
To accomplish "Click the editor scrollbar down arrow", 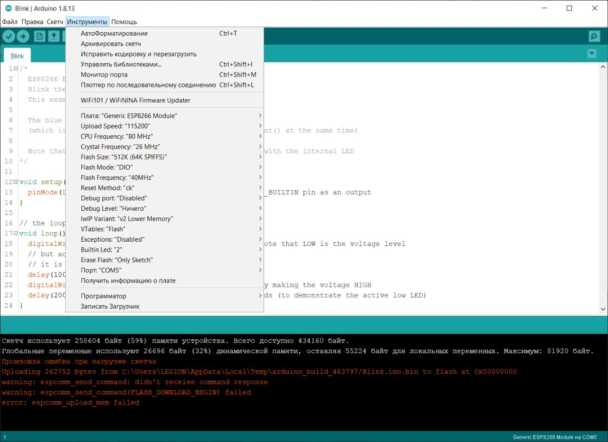I will (x=604, y=309).
